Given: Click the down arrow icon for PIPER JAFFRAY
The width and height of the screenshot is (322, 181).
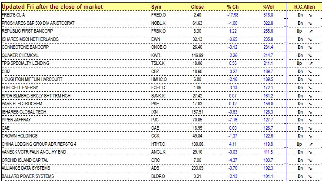Looking at the screenshot, I should pos(310,120).
